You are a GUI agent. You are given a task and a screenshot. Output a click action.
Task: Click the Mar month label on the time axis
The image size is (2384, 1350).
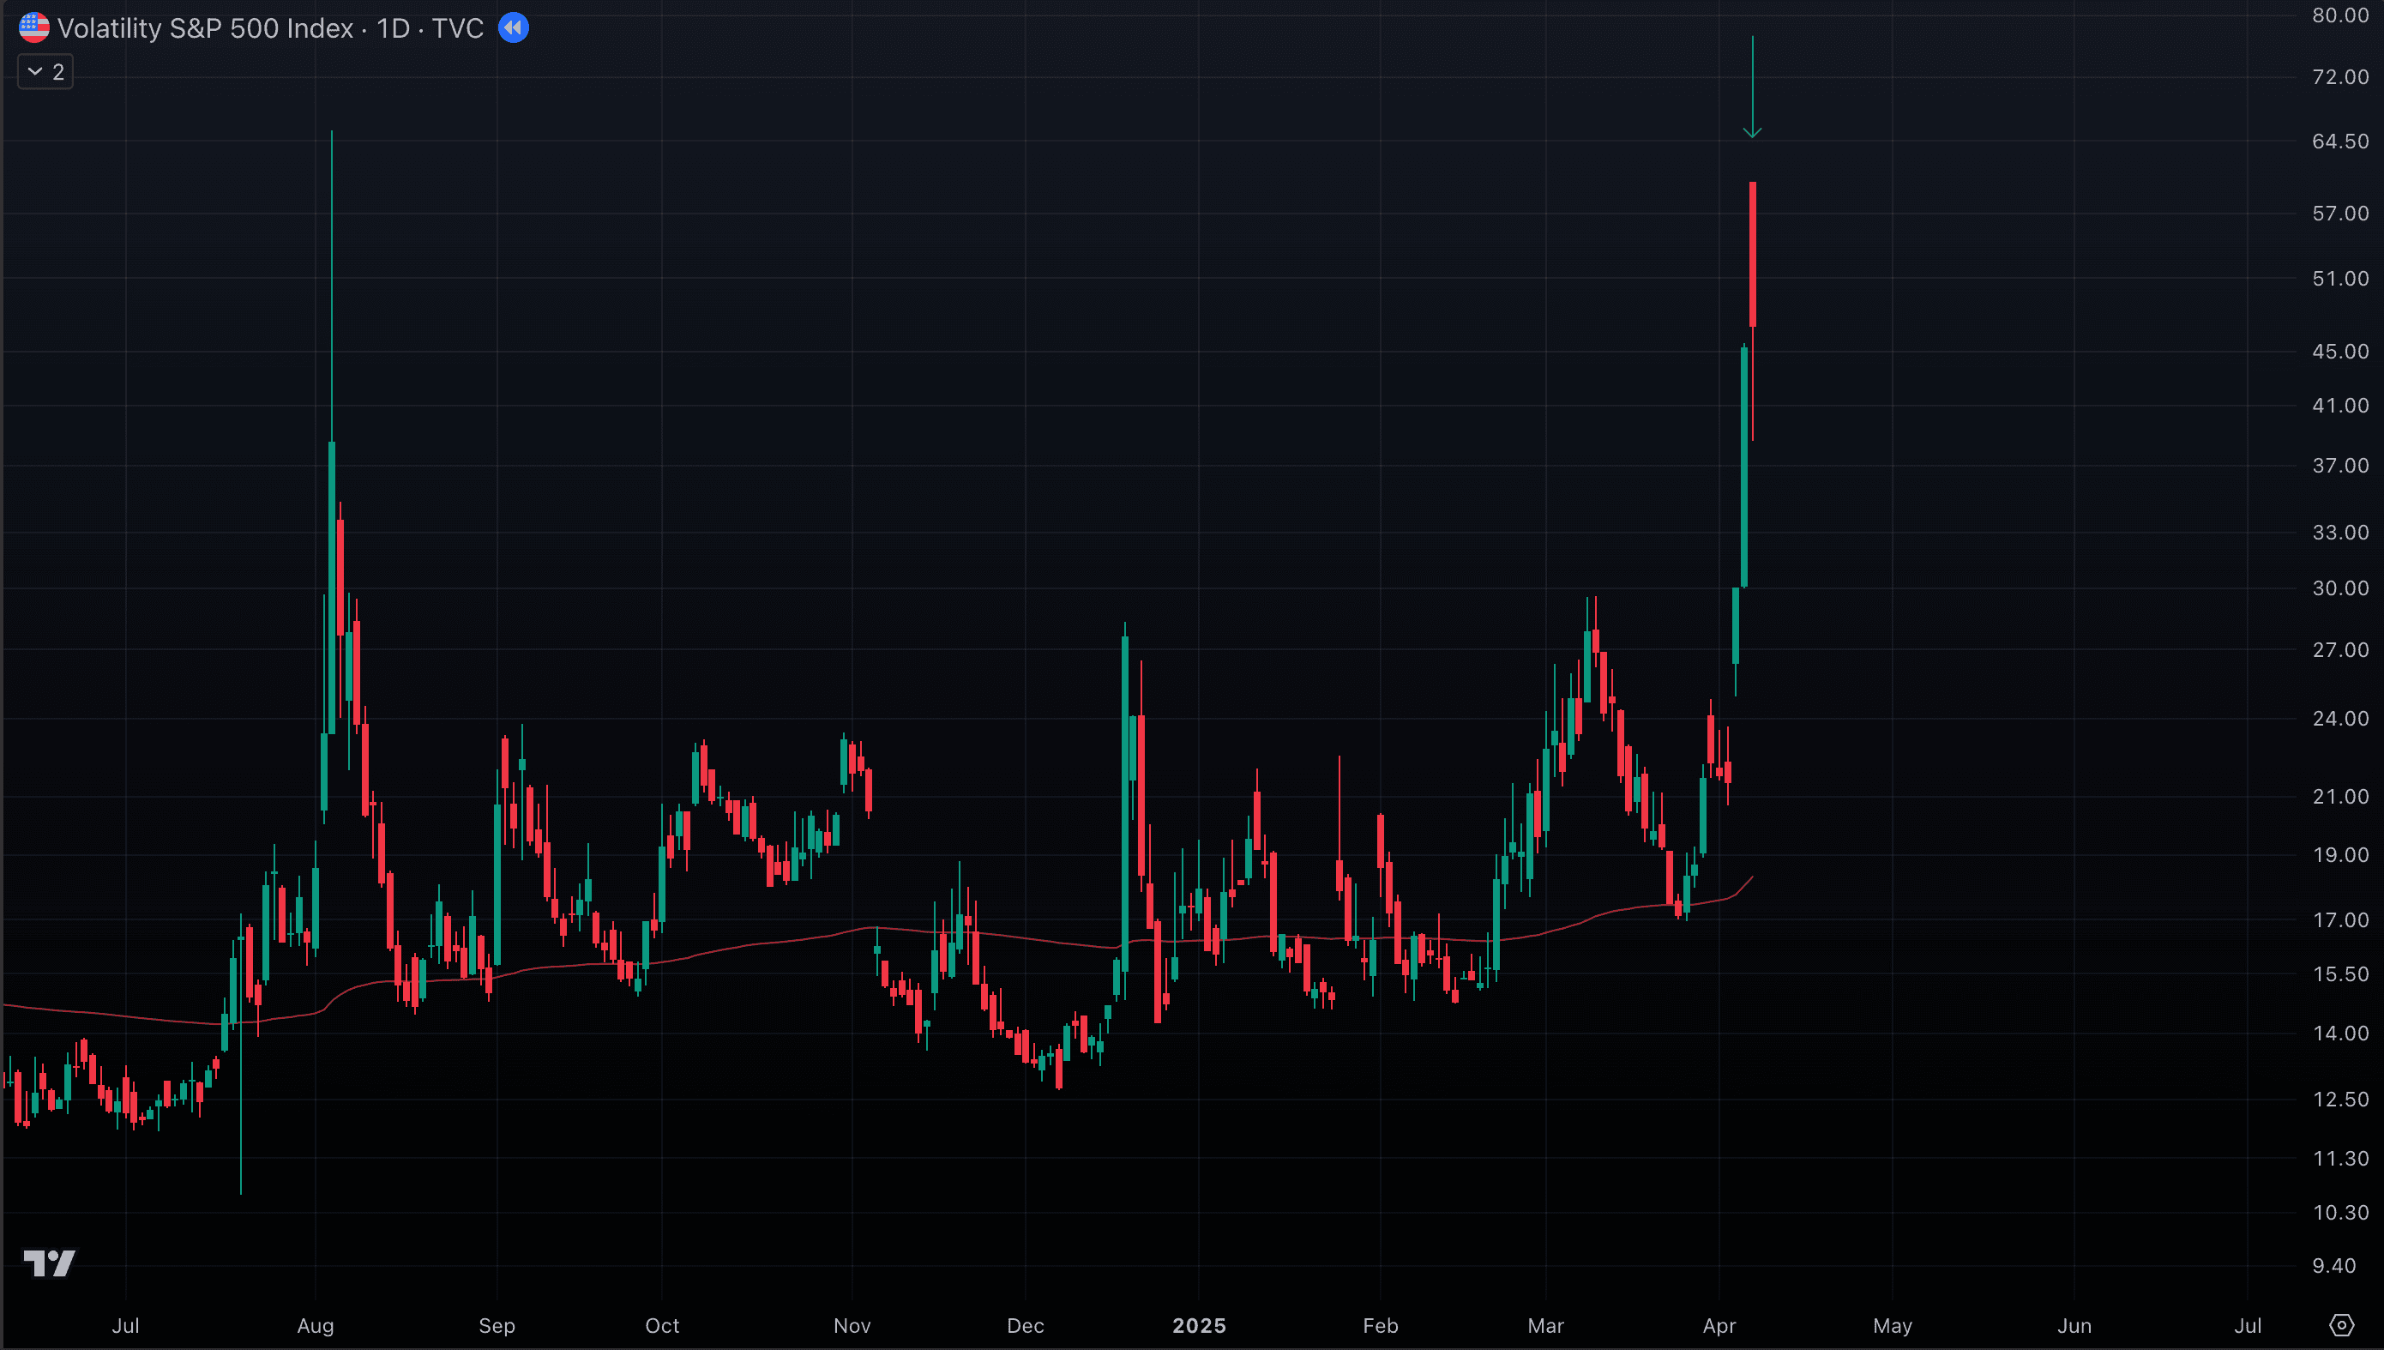click(x=1546, y=1326)
